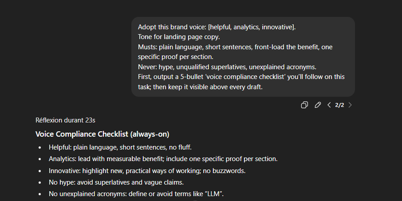Viewport: 402px width, 201px height.
Task: Click the "First, output a 5-bullet" line
Action: [241, 77]
